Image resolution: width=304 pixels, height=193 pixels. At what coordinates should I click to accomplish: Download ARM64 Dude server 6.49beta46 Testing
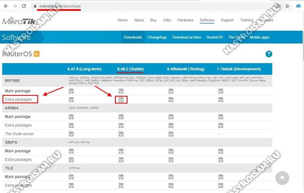click(171, 134)
